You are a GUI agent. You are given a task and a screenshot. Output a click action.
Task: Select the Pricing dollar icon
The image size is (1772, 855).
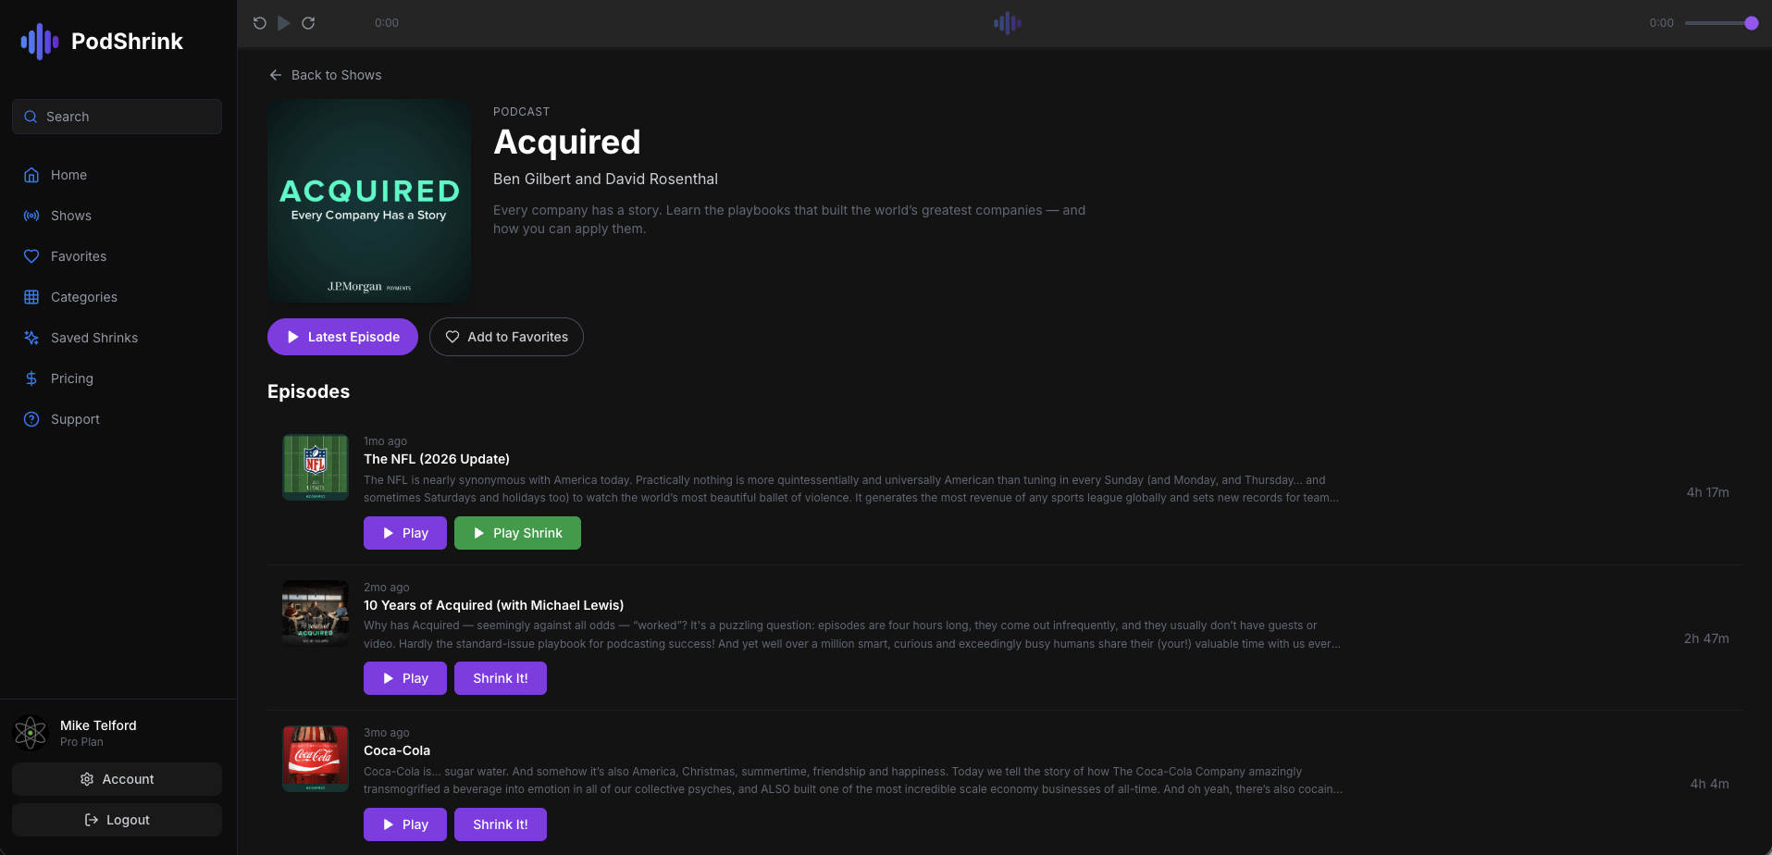(31, 378)
